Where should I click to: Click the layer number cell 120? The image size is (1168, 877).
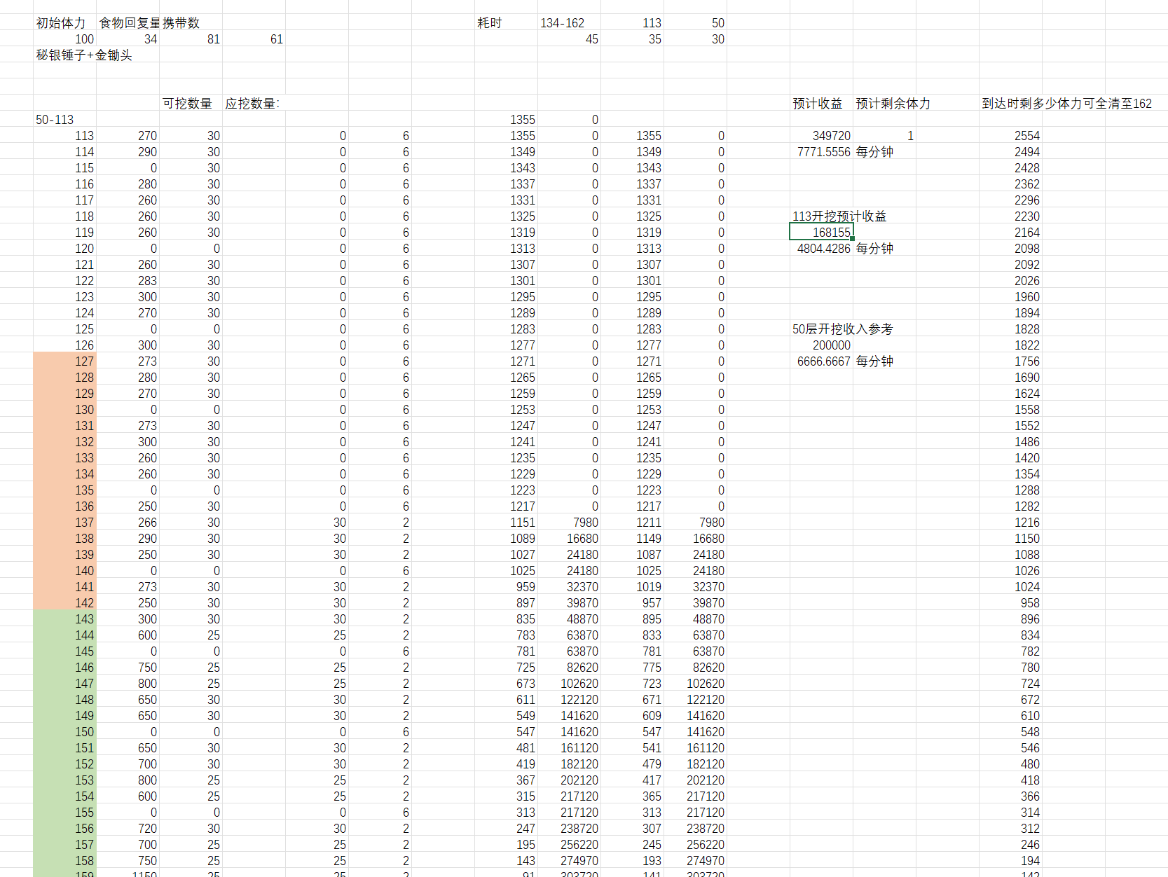click(64, 248)
